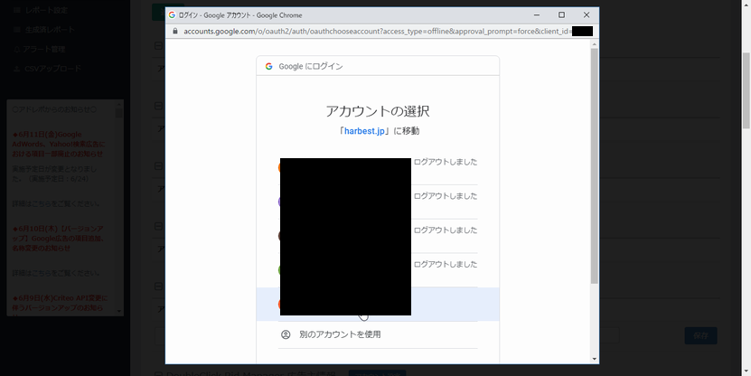
Task: Click the Google にログイン header text
Action: pos(311,66)
